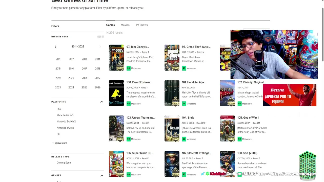Click the Dwarf Fortress cover thumbnail
The image size is (324, 182).
[x=116, y=93]
